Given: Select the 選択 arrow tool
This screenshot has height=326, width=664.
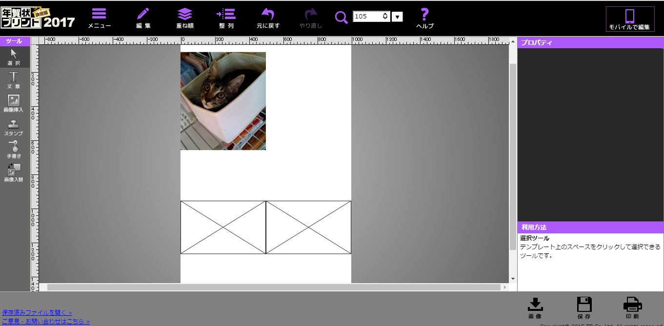Looking at the screenshot, I should [14, 57].
